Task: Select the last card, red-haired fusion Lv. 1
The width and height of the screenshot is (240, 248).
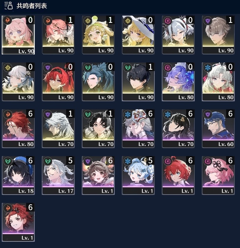Action: [x=18, y=222]
